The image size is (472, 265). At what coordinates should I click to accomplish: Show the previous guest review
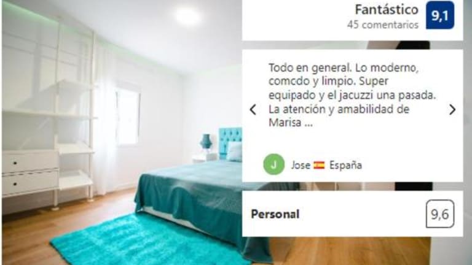[253, 110]
